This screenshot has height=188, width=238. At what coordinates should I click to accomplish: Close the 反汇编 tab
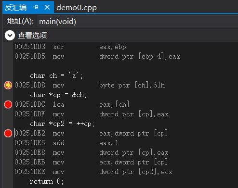point(47,7)
